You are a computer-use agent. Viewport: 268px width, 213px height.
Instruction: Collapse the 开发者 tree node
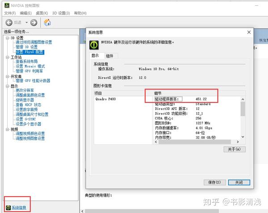[x=7, y=76]
